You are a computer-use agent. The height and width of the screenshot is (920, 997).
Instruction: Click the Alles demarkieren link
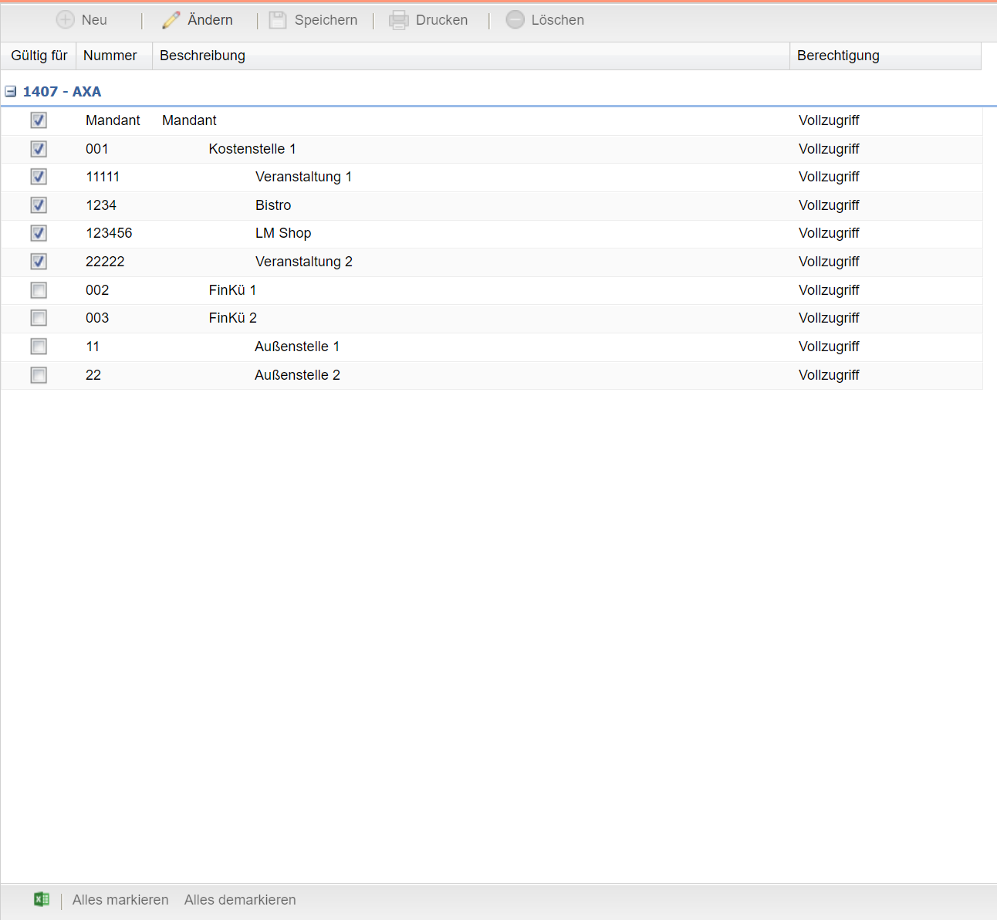coord(240,900)
